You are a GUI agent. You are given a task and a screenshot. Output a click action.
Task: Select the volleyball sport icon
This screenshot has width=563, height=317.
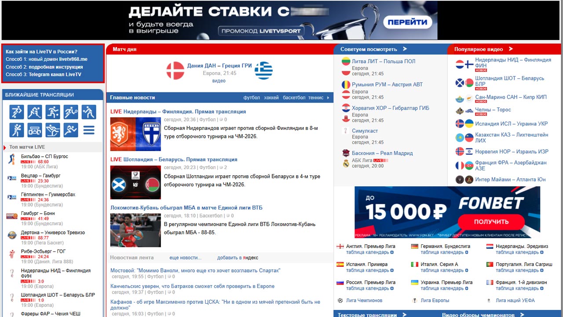coord(89,112)
